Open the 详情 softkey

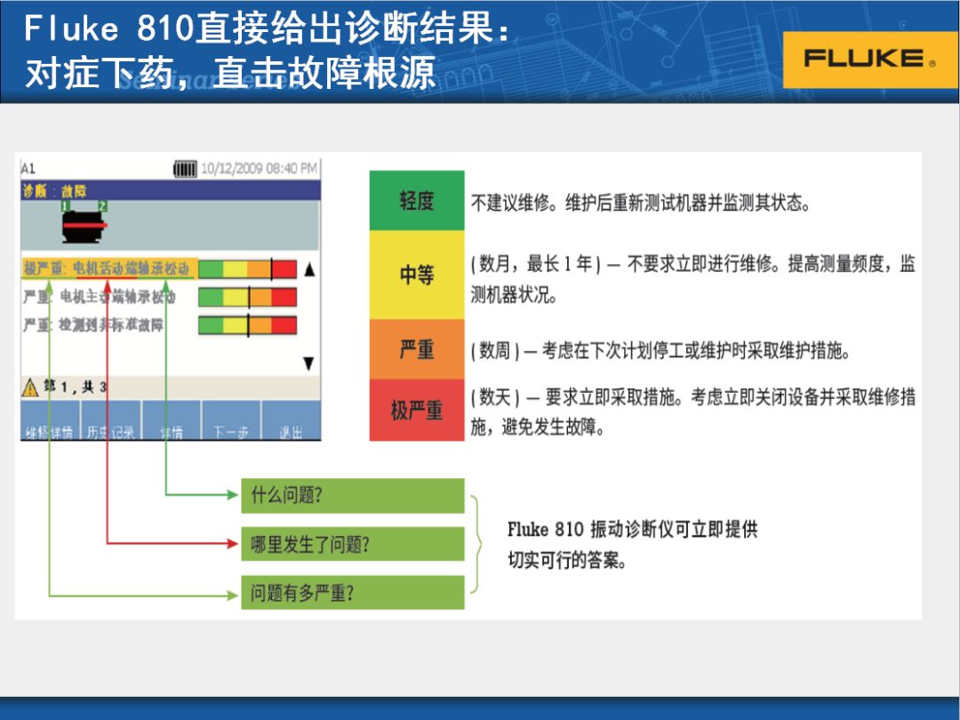(171, 420)
